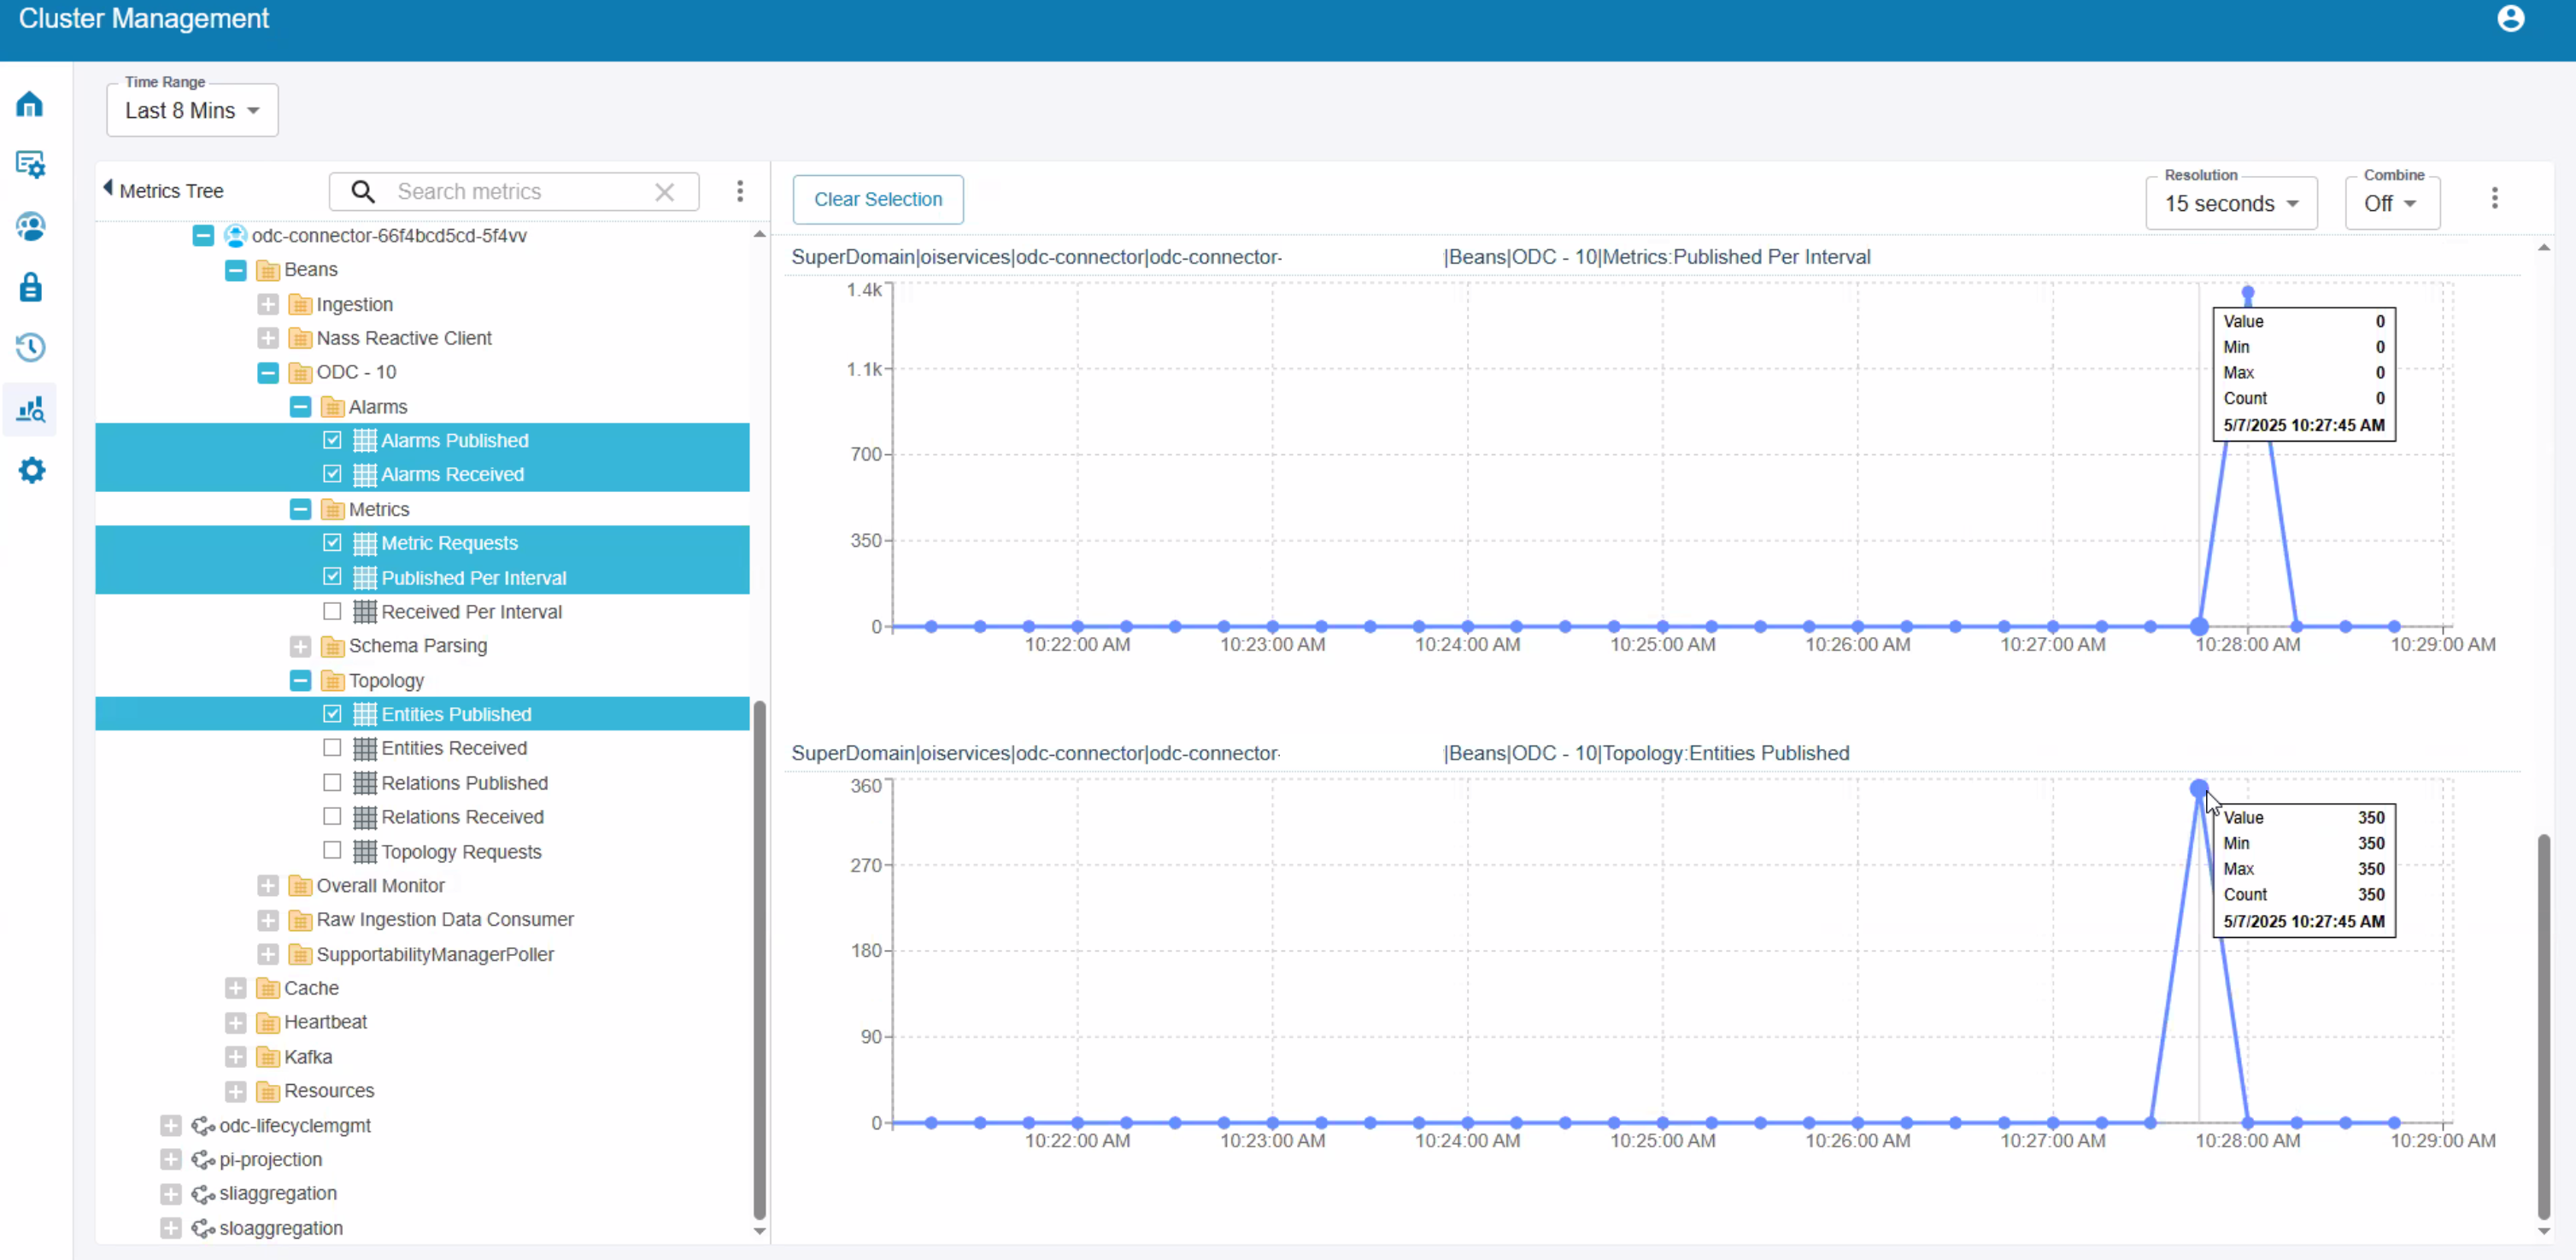The image size is (2576, 1260).
Task: Open chart panel three-dot options menu
Action: [x=2494, y=199]
